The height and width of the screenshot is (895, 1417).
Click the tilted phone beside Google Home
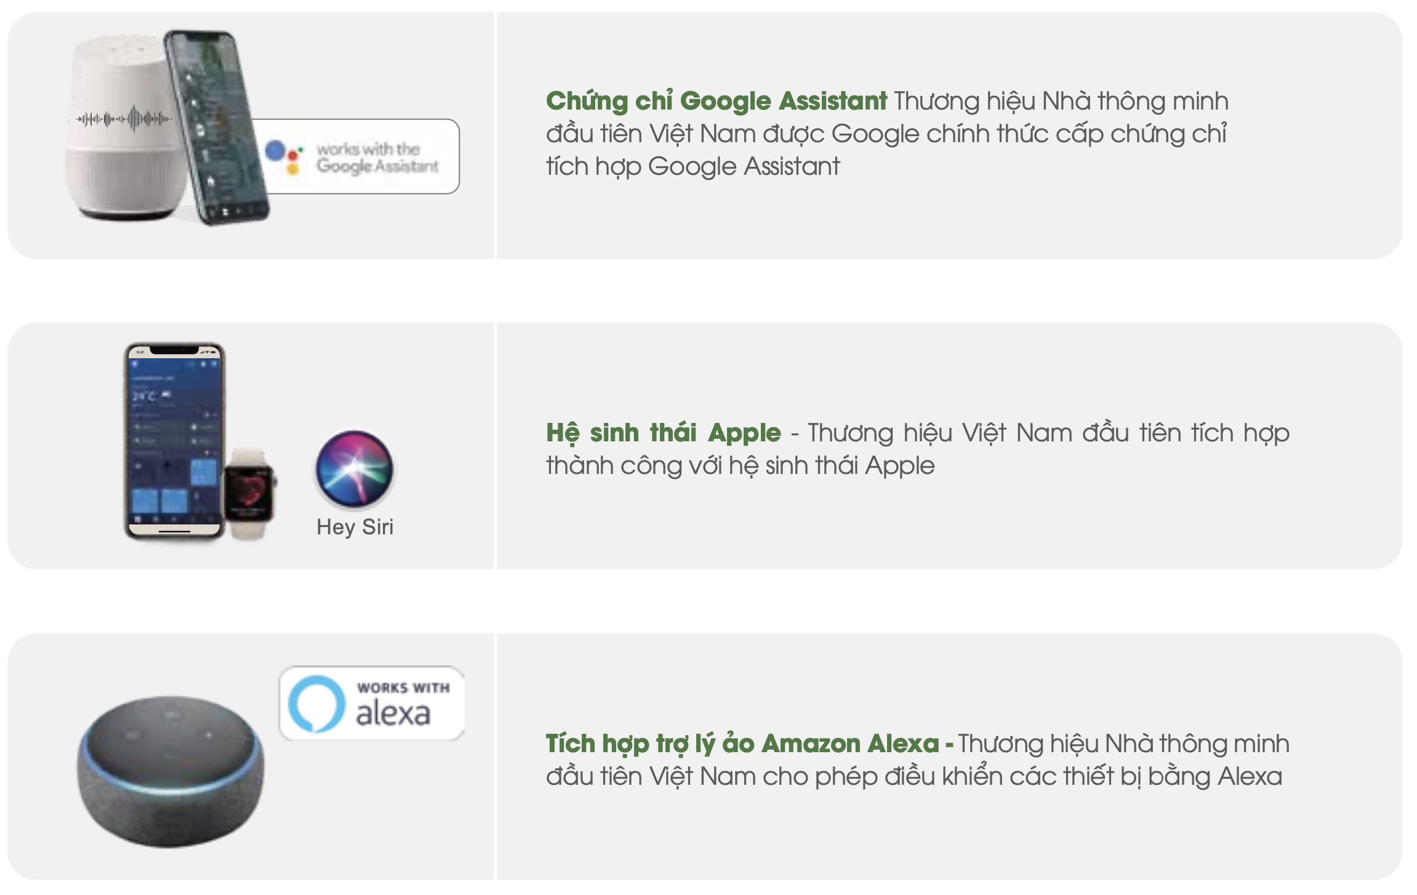coord(217,127)
